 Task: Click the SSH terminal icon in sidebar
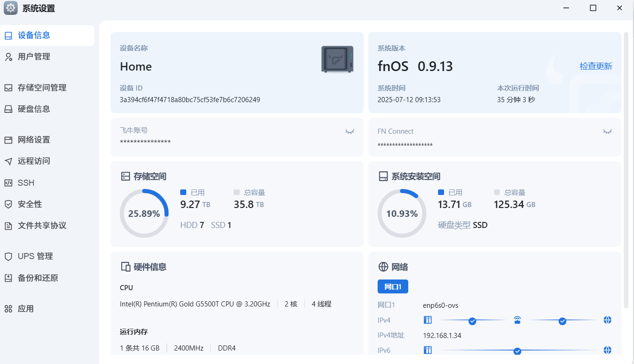click(x=8, y=183)
